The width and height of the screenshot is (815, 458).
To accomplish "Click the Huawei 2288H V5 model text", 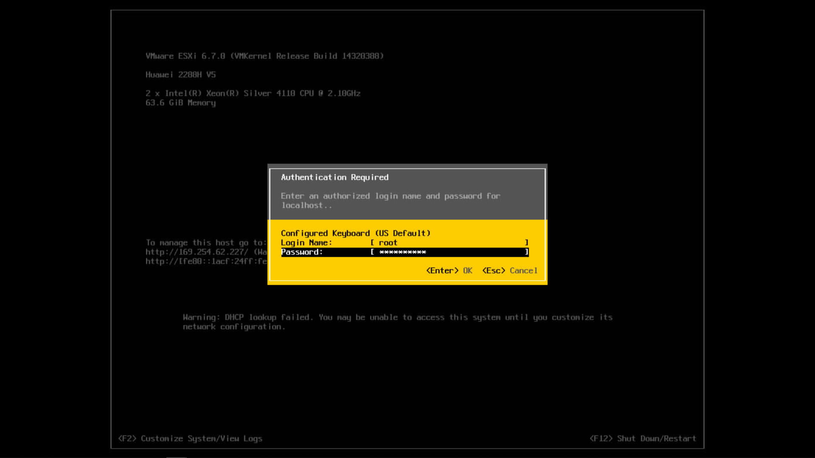I will (x=181, y=75).
